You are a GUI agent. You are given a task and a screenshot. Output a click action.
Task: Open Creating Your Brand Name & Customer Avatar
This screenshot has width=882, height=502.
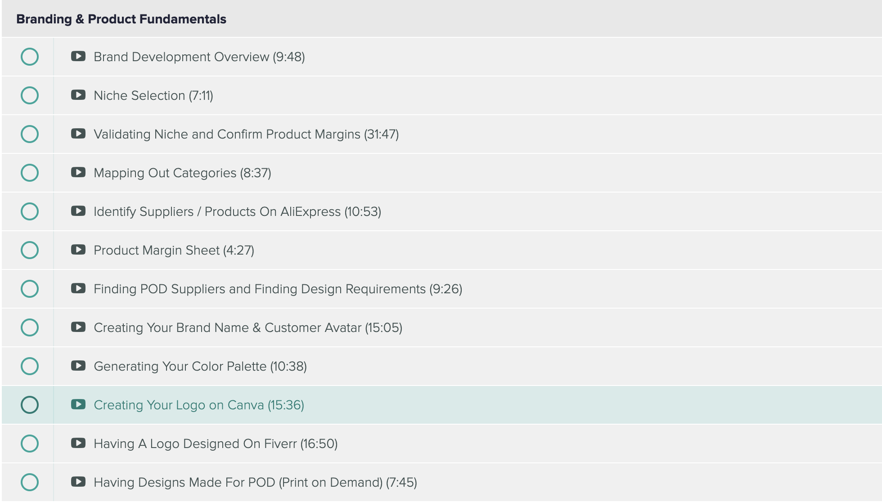(247, 327)
